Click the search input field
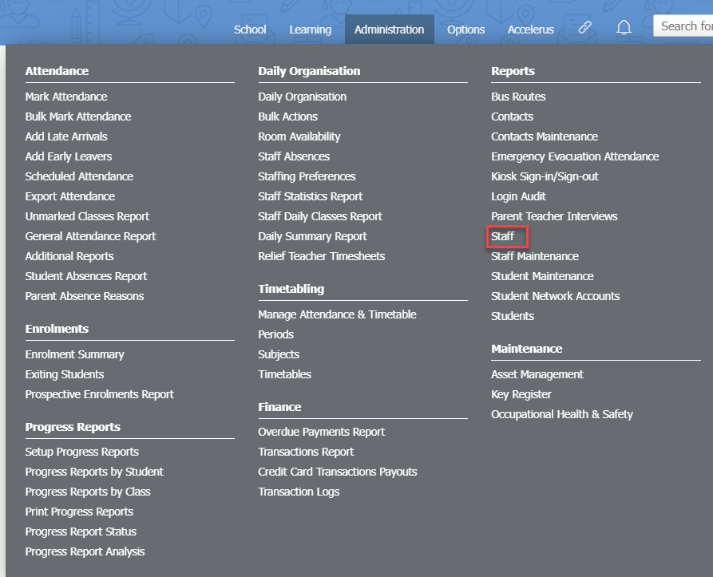 (x=685, y=26)
